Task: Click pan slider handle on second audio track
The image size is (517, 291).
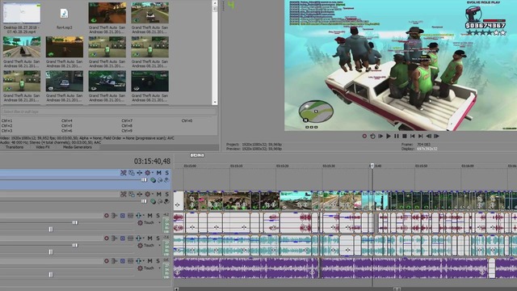Action: pos(50,251)
